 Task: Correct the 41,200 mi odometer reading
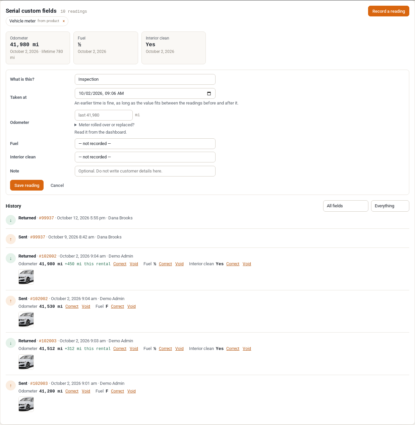coord(72,391)
